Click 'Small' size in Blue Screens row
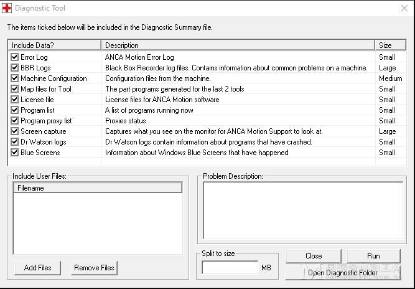 pyautogui.click(x=387, y=153)
